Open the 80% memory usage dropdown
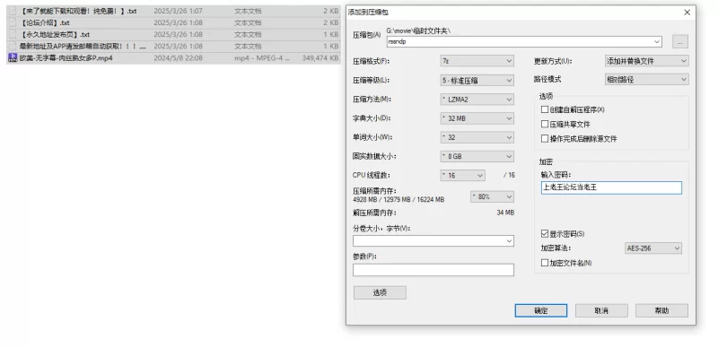This screenshot has width=718, height=348. coord(492,197)
